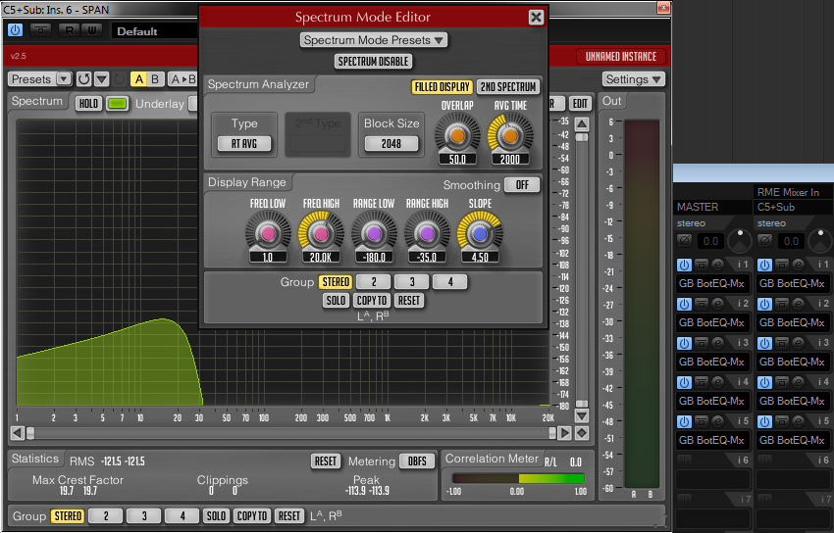Enable the 2nd Spectrum display

click(x=507, y=87)
